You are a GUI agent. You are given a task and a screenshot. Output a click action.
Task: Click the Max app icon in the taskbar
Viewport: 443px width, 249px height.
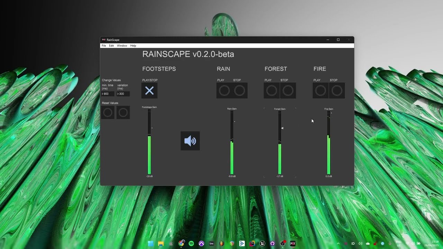(293, 243)
